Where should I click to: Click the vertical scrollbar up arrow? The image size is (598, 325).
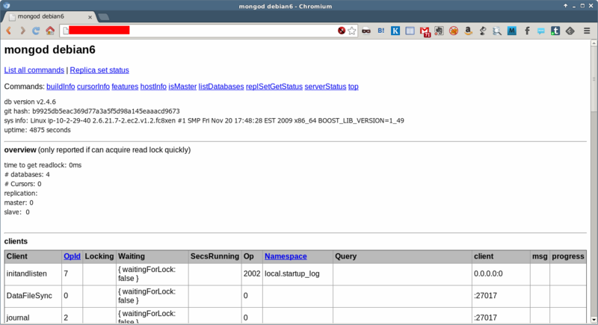[594, 43]
